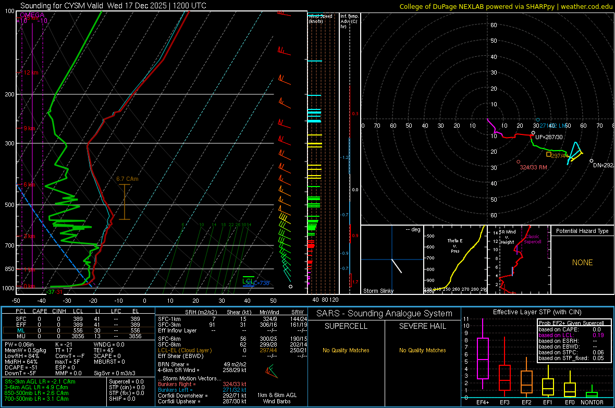This screenshot has width=615, height=408.
Task: Select the "Supercell = 0.0" composite value
Action: coord(126,382)
